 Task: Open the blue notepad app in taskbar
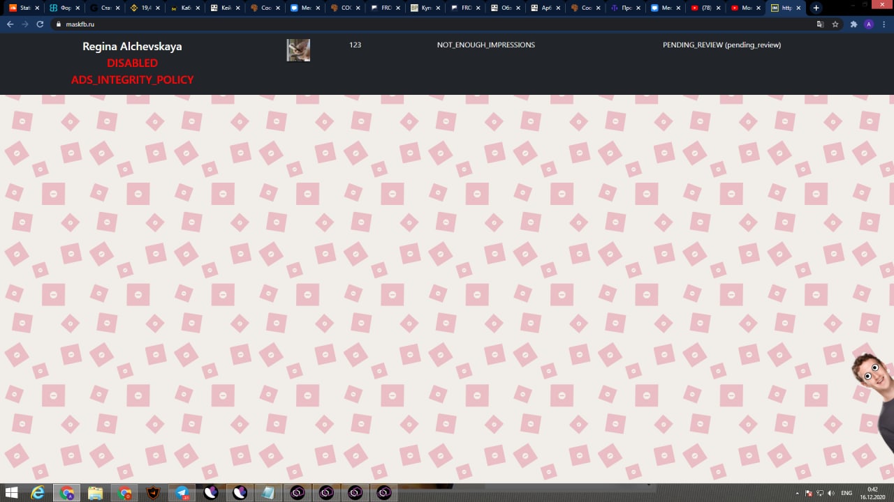[268, 493]
